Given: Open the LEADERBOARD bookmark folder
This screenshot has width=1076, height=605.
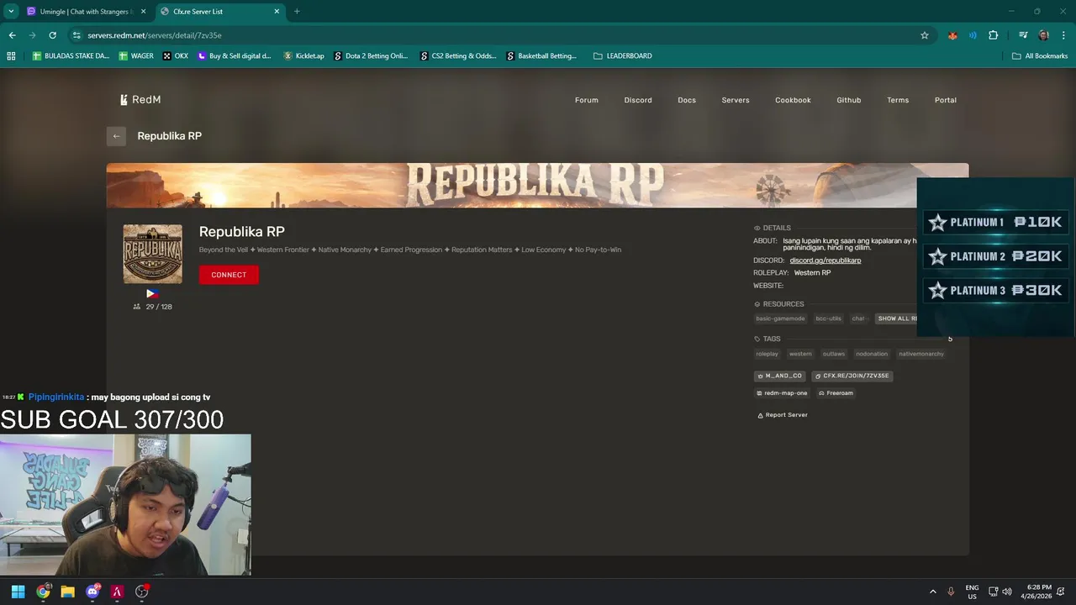Looking at the screenshot, I should [x=623, y=56].
